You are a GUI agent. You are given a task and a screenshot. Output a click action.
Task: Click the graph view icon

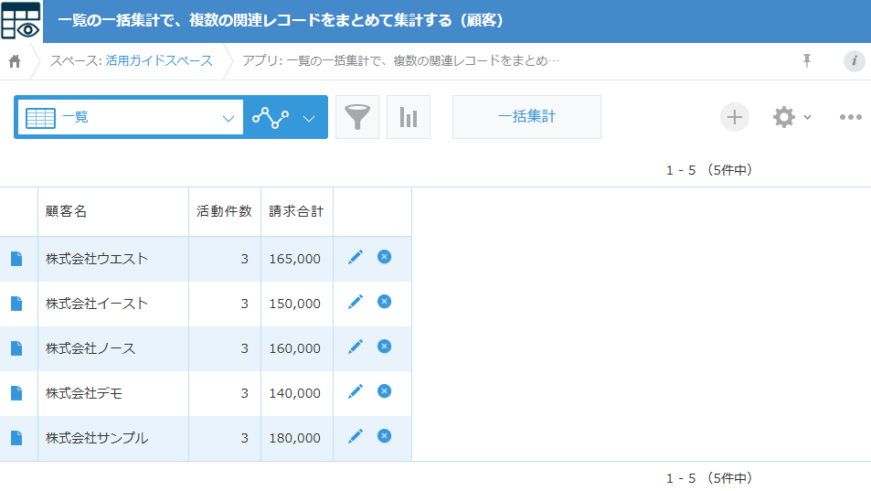click(x=271, y=117)
